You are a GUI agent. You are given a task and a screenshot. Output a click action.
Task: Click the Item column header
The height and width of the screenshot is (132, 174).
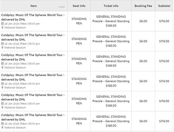tap(34, 6)
